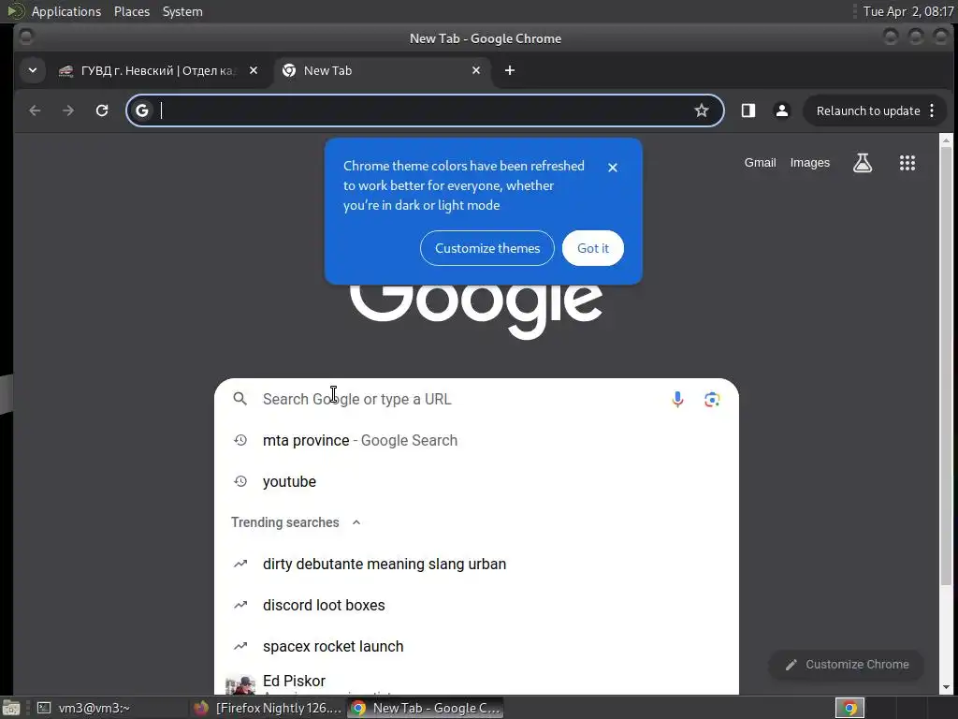Click Customize themes button
The image size is (958, 719).
coord(487,248)
